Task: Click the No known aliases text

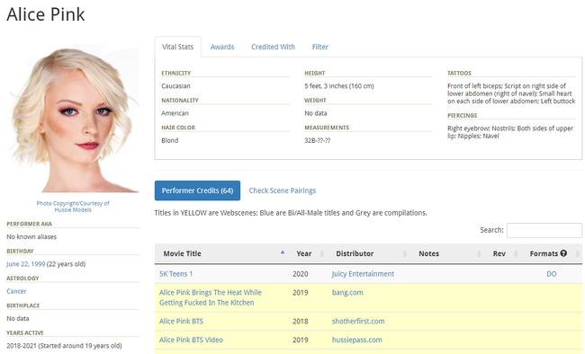Action: [x=31, y=237]
